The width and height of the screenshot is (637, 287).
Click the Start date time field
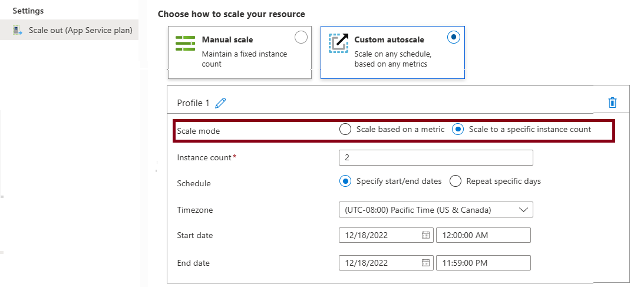pyautogui.click(x=483, y=235)
